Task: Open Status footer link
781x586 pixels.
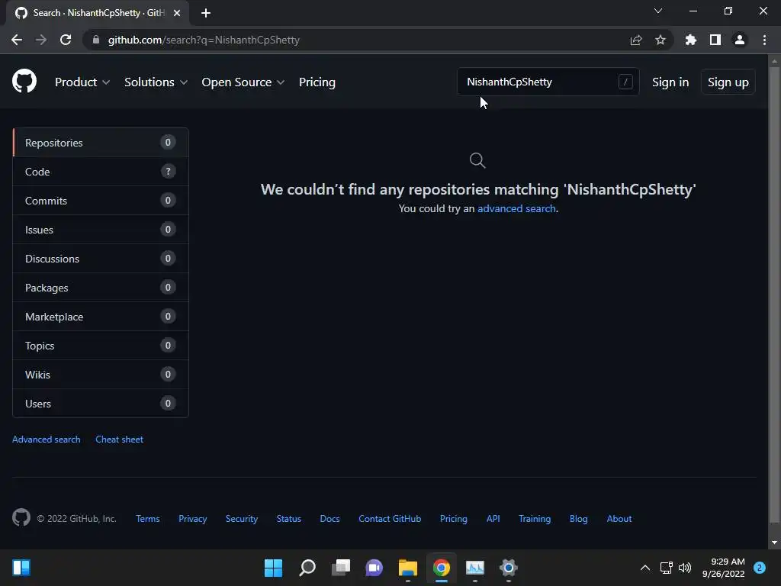Action: [x=289, y=519]
